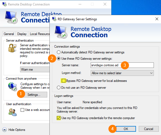Switch to the General tab
Image resolution: width=161 pixels, height=135 pixels.
[9, 34]
